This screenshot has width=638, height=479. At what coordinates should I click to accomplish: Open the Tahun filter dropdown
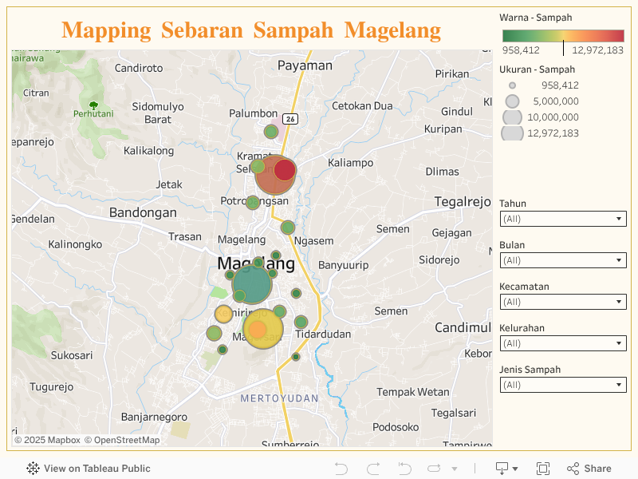click(x=563, y=219)
